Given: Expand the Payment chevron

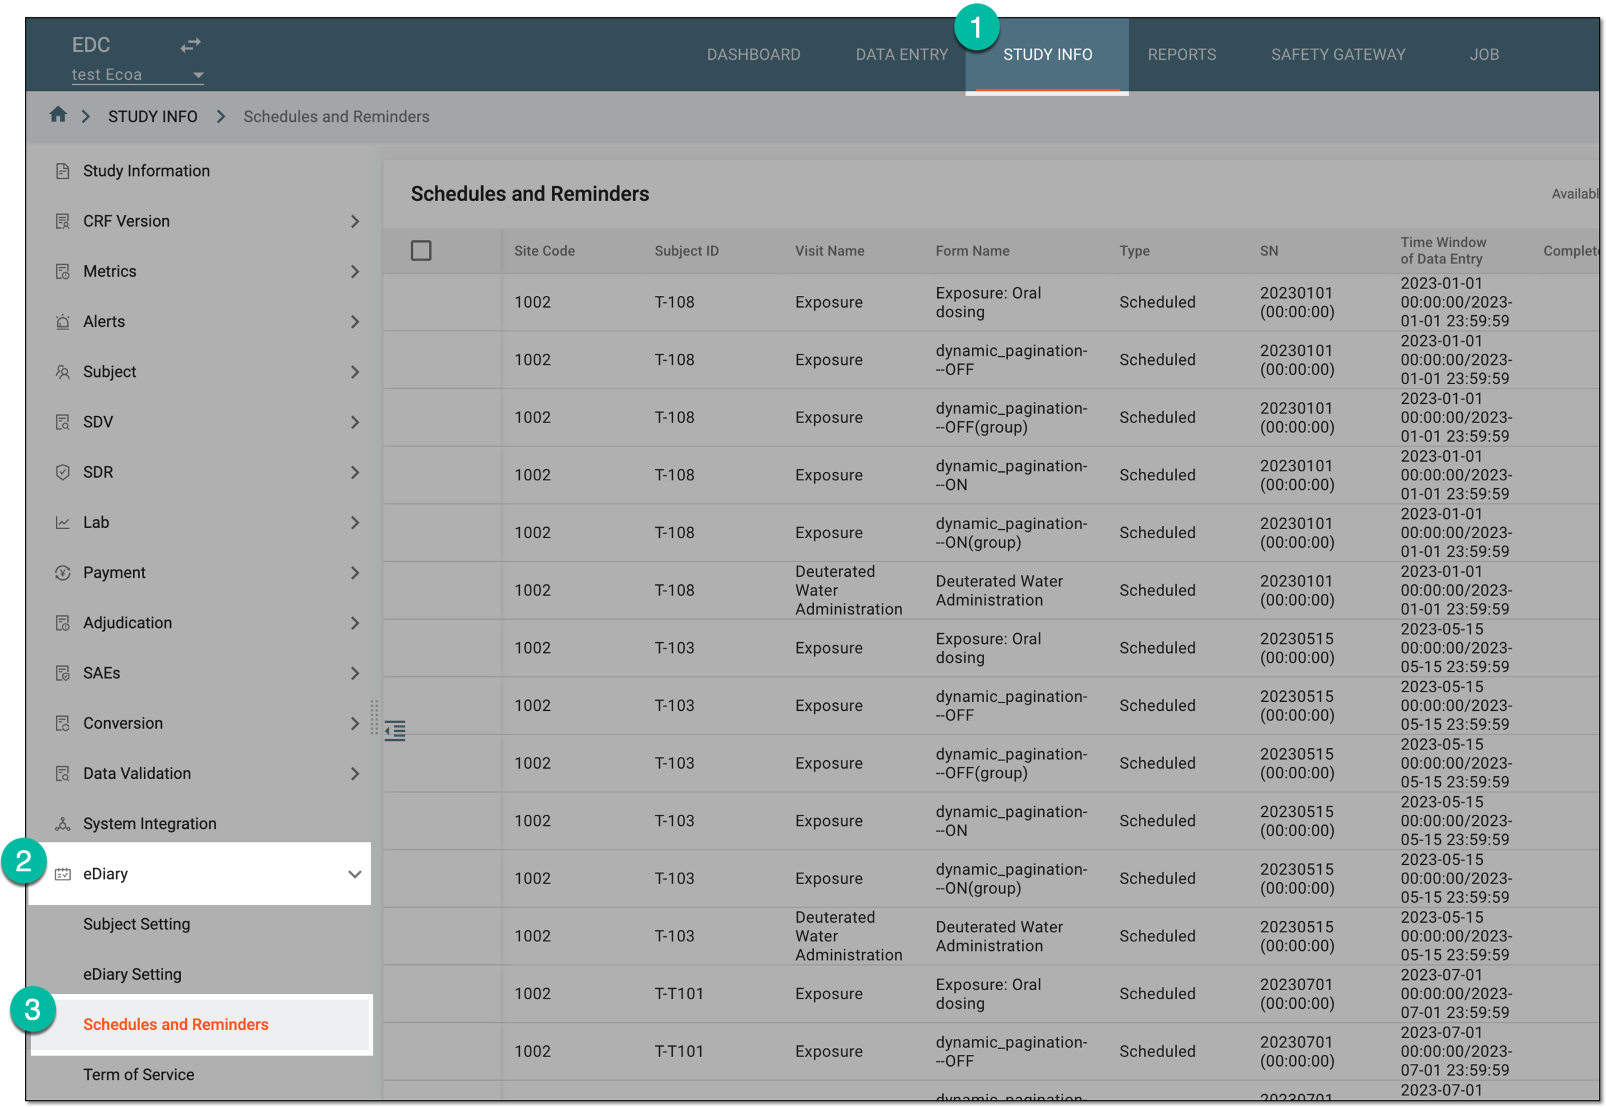Looking at the screenshot, I should pos(355,573).
